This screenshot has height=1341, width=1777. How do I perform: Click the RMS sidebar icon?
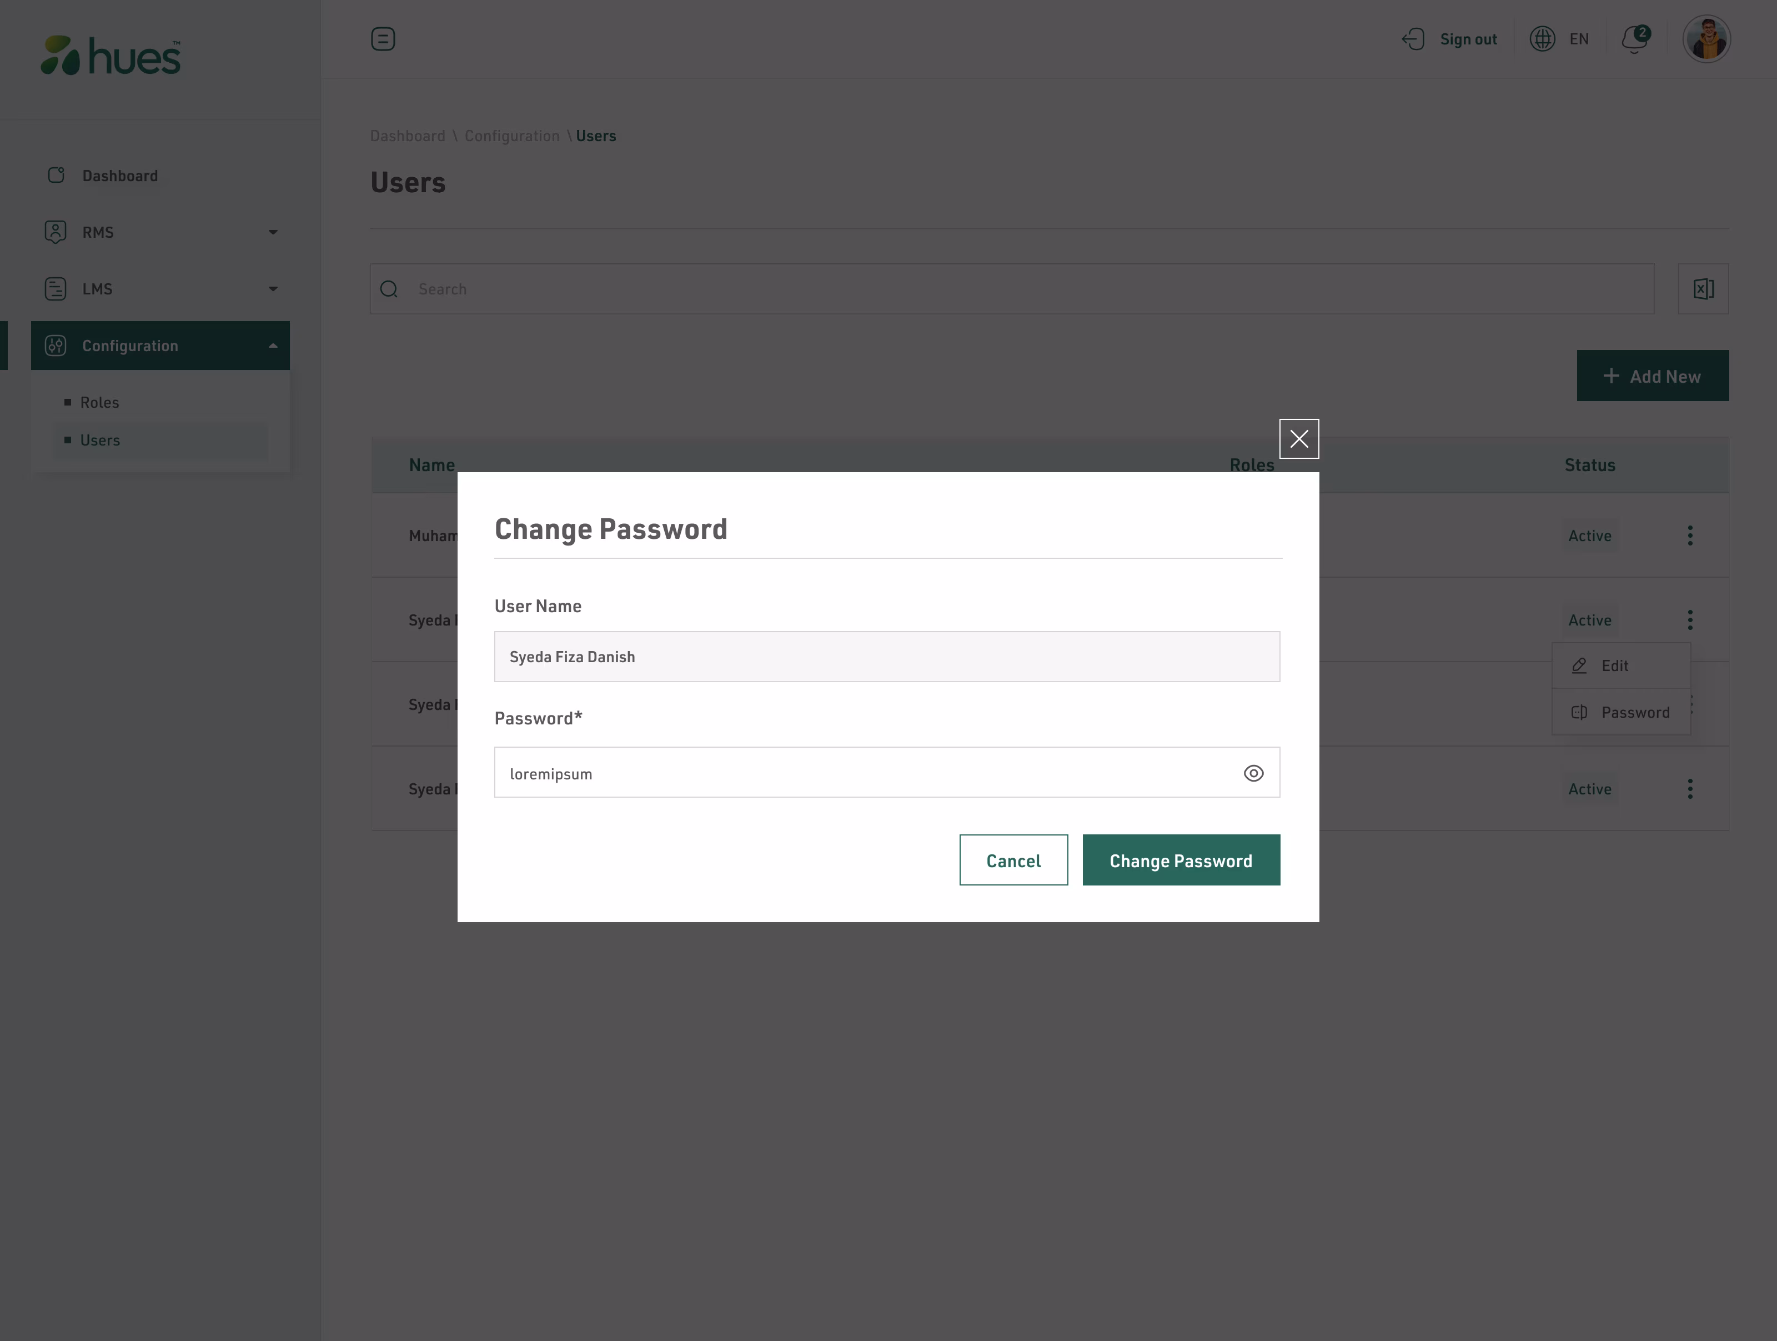coord(56,232)
